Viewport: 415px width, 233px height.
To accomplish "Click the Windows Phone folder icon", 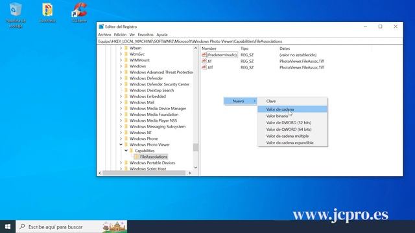I will coord(126,139).
